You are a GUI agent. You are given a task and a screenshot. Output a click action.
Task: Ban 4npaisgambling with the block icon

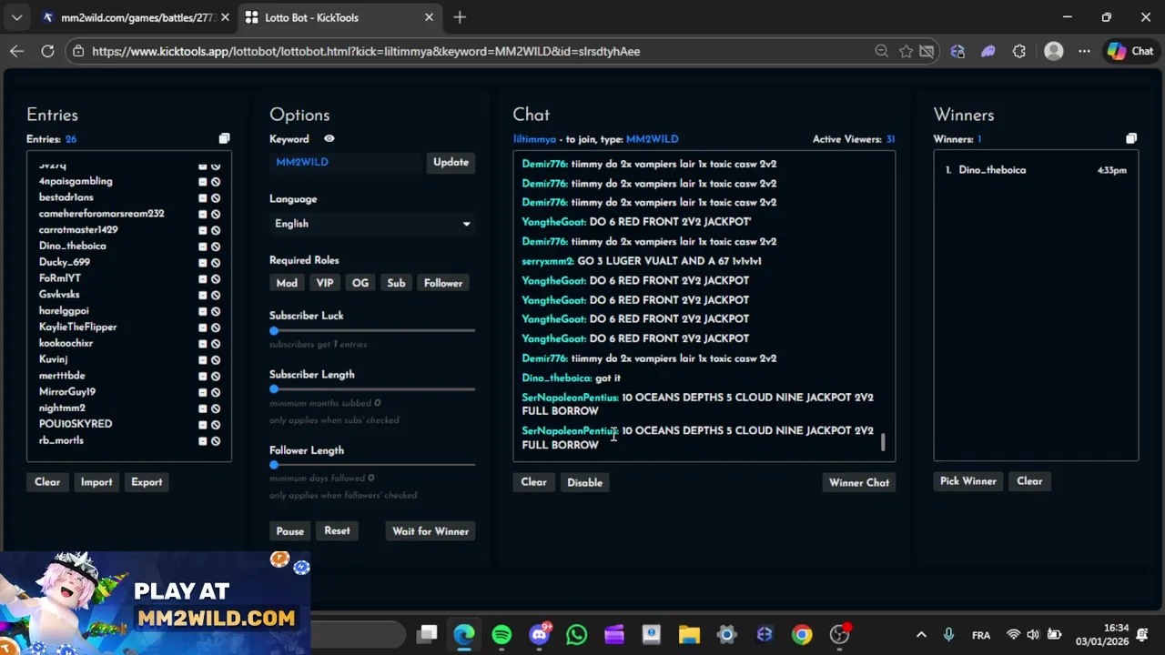[216, 182]
